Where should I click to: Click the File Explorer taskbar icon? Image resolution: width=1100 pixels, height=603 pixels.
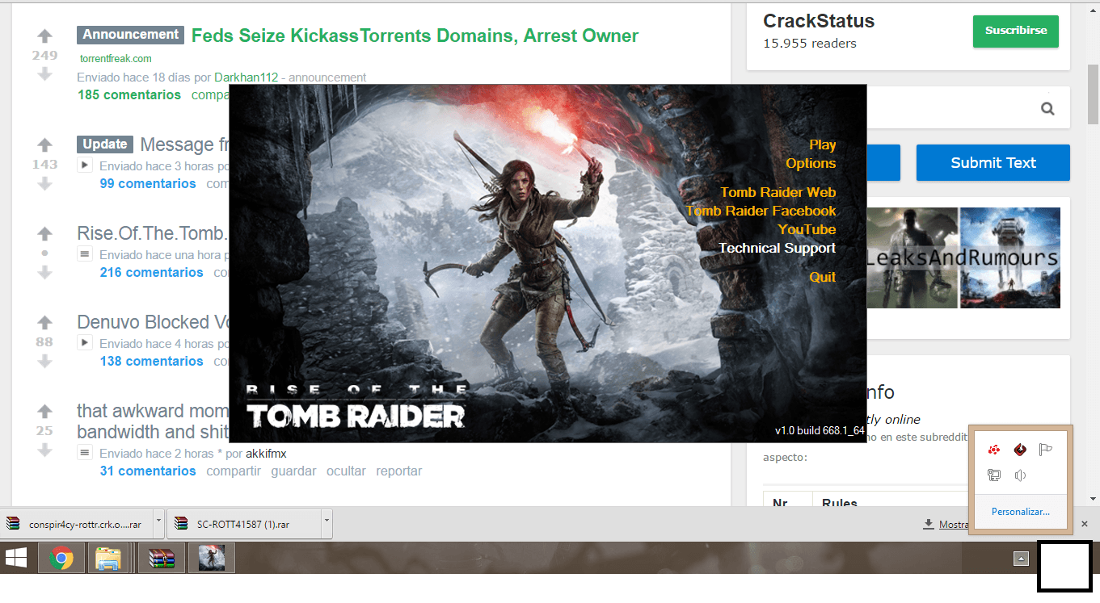pyautogui.click(x=108, y=558)
